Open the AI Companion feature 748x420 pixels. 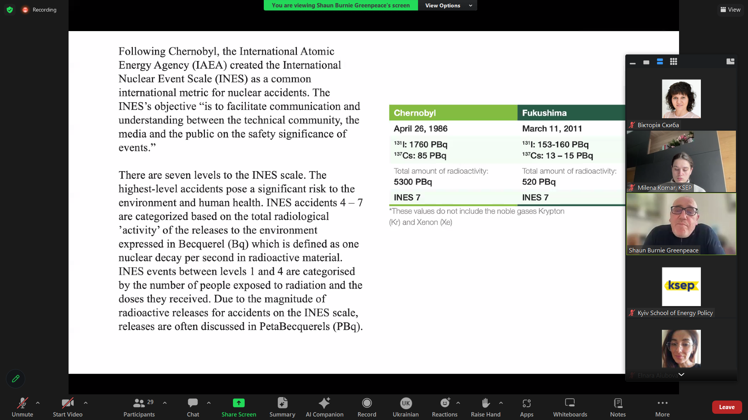pos(324,407)
